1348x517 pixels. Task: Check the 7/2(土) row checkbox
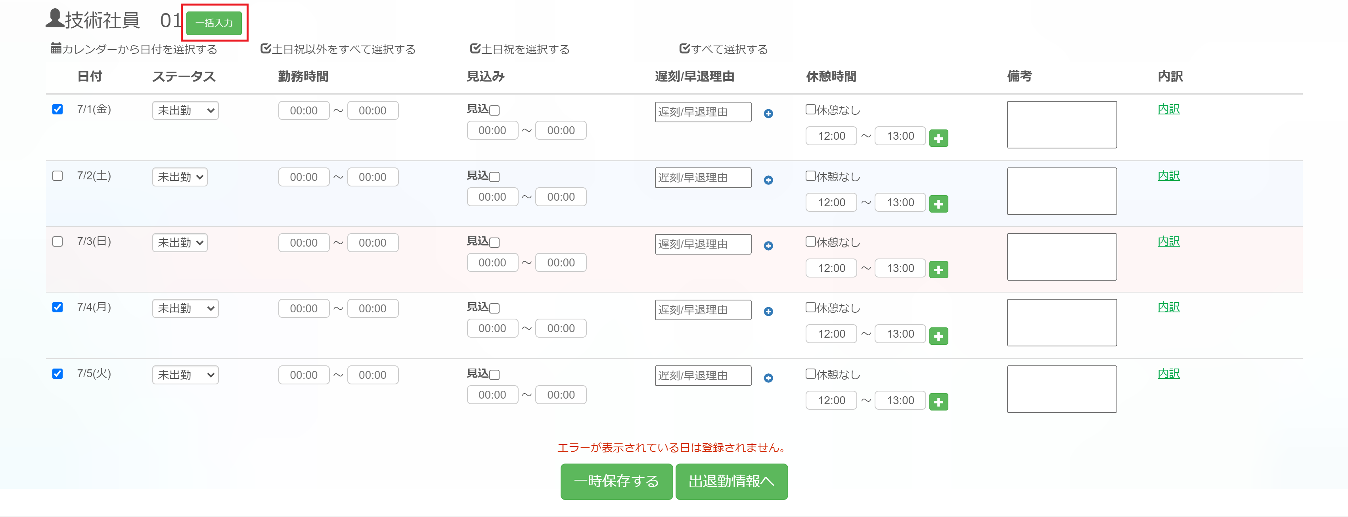pos(57,176)
